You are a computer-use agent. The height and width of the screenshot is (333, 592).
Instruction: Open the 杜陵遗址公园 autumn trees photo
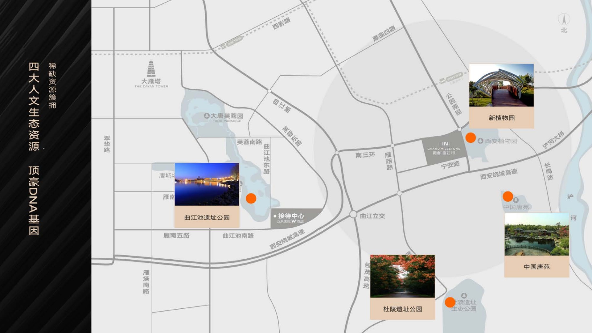point(402,276)
